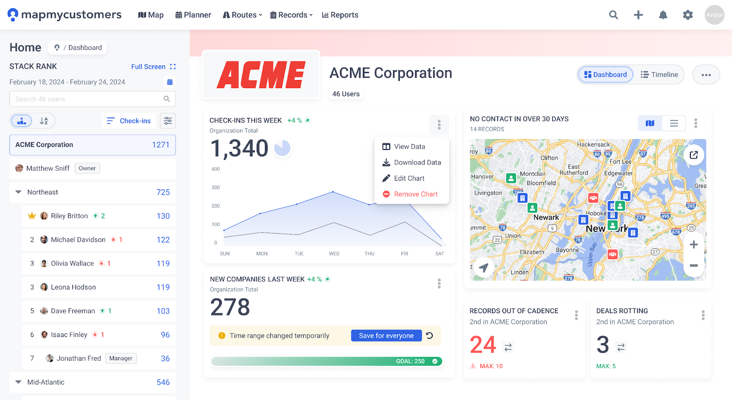Open Records Out of Cadence three-dot menu
This screenshot has height=400, width=732.
tap(576, 315)
